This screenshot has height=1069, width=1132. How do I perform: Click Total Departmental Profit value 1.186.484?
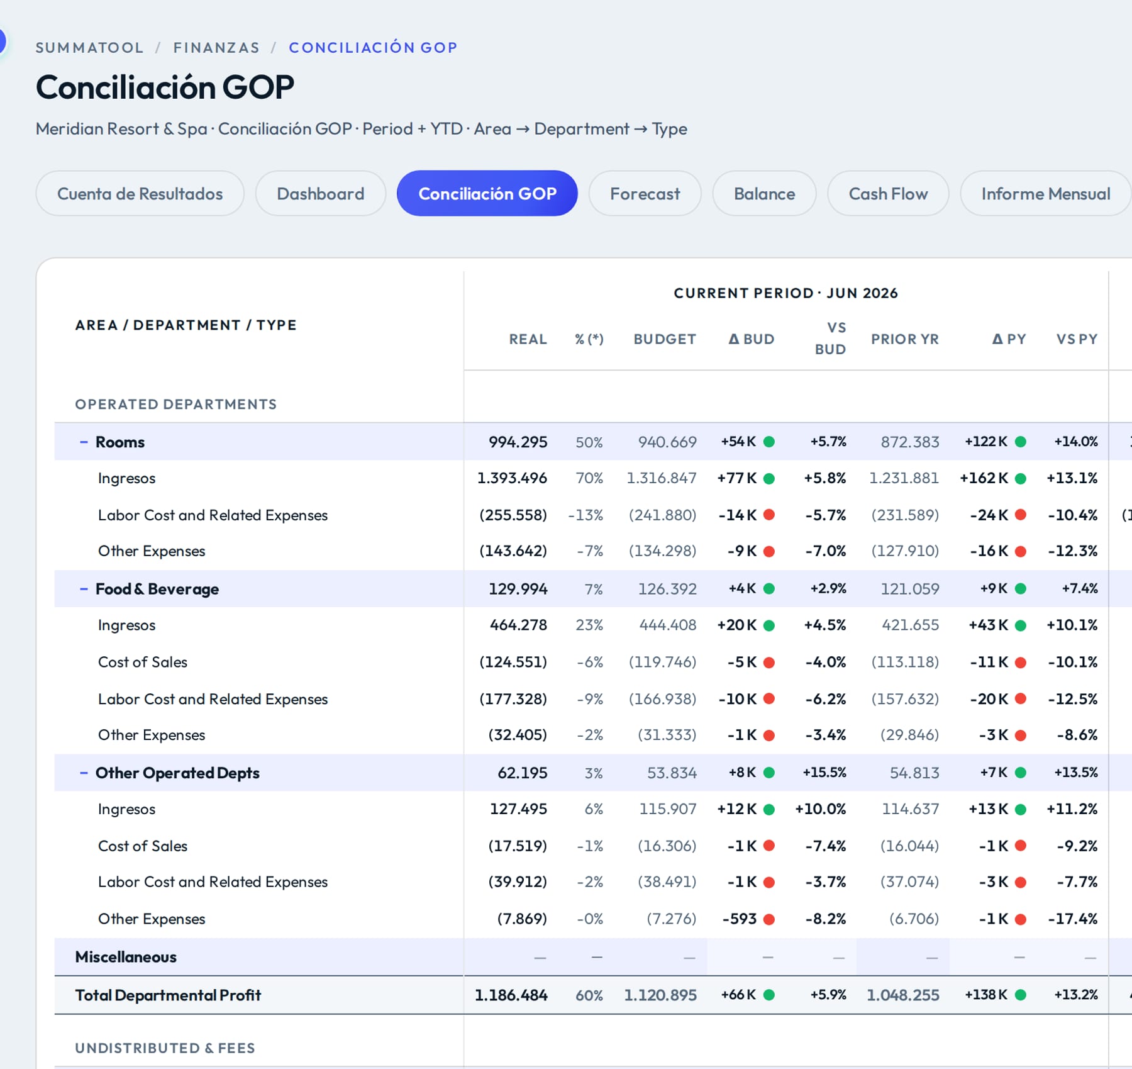click(x=511, y=995)
